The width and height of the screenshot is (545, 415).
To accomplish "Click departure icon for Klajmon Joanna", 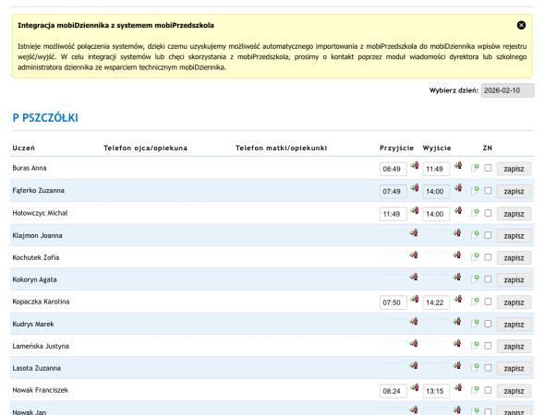I will click(457, 232).
